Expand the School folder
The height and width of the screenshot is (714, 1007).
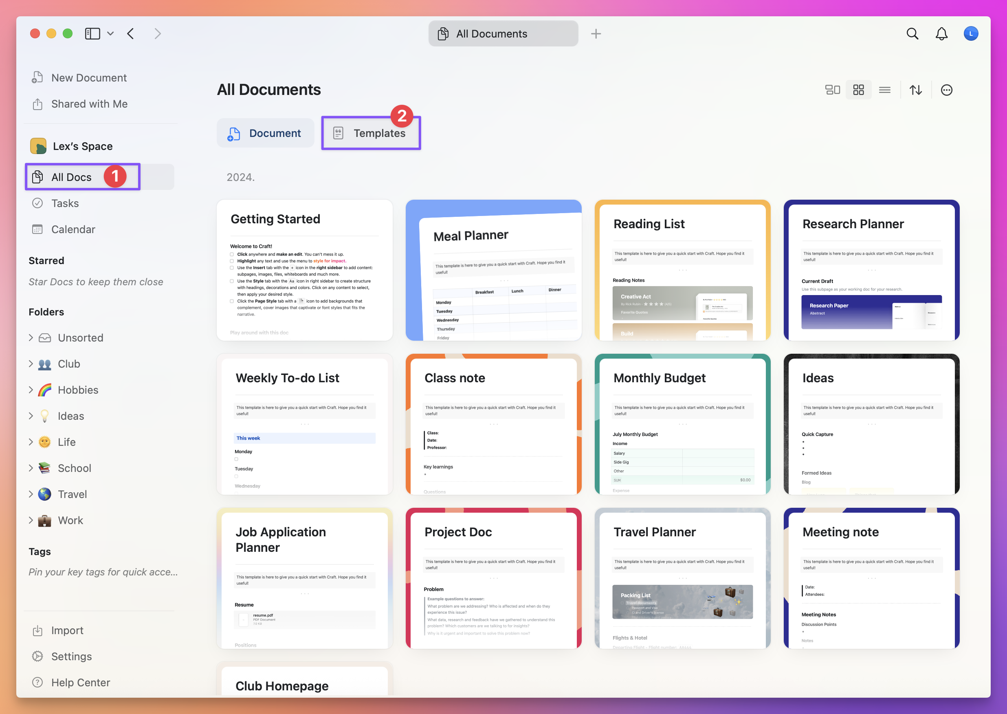point(31,468)
